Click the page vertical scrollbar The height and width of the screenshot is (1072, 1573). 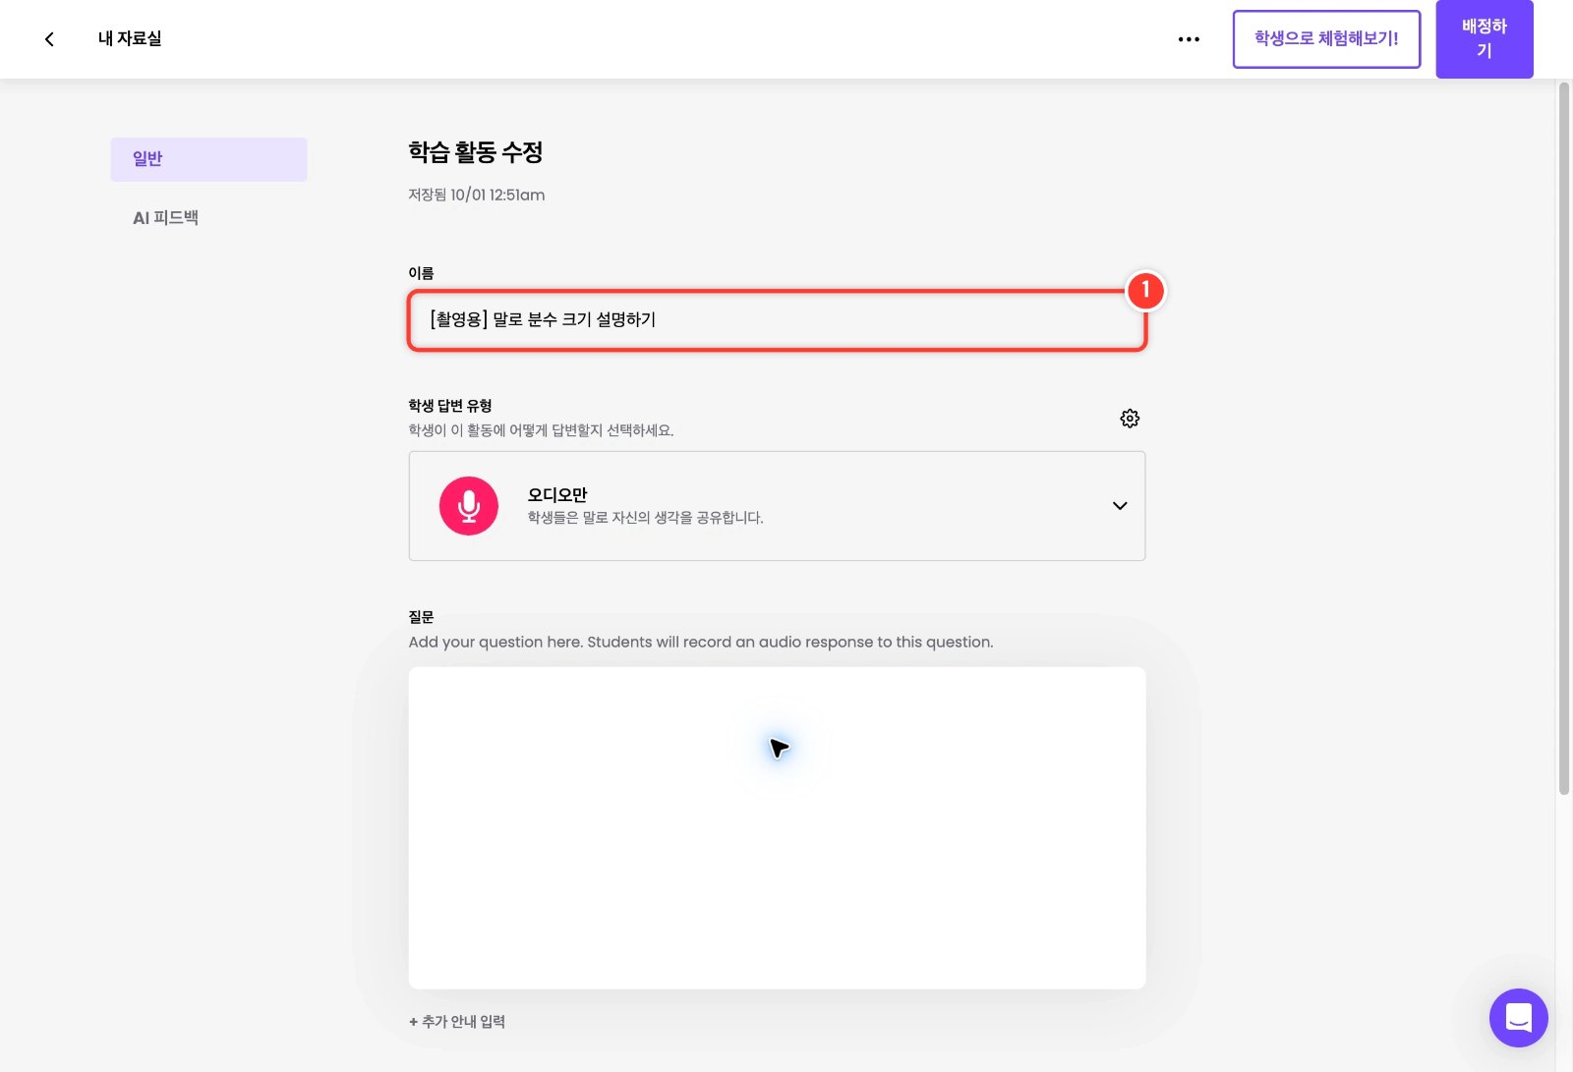coord(1564,438)
